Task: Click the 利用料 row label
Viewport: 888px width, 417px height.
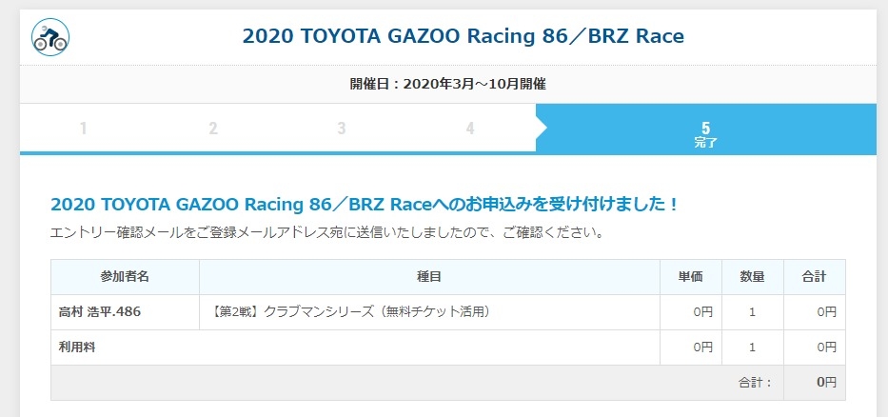Action: click(x=77, y=347)
